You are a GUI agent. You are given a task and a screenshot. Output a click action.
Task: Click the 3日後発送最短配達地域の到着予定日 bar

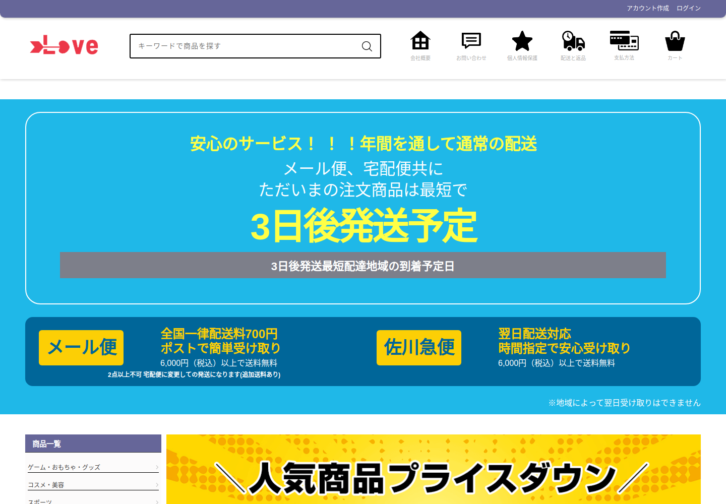pyautogui.click(x=363, y=265)
